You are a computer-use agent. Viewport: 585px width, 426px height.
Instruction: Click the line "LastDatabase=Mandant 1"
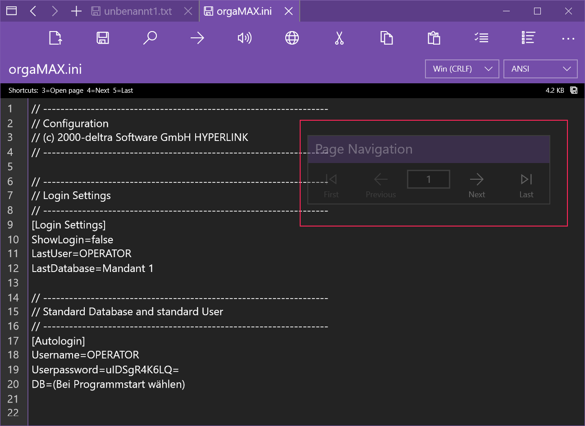(x=92, y=268)
